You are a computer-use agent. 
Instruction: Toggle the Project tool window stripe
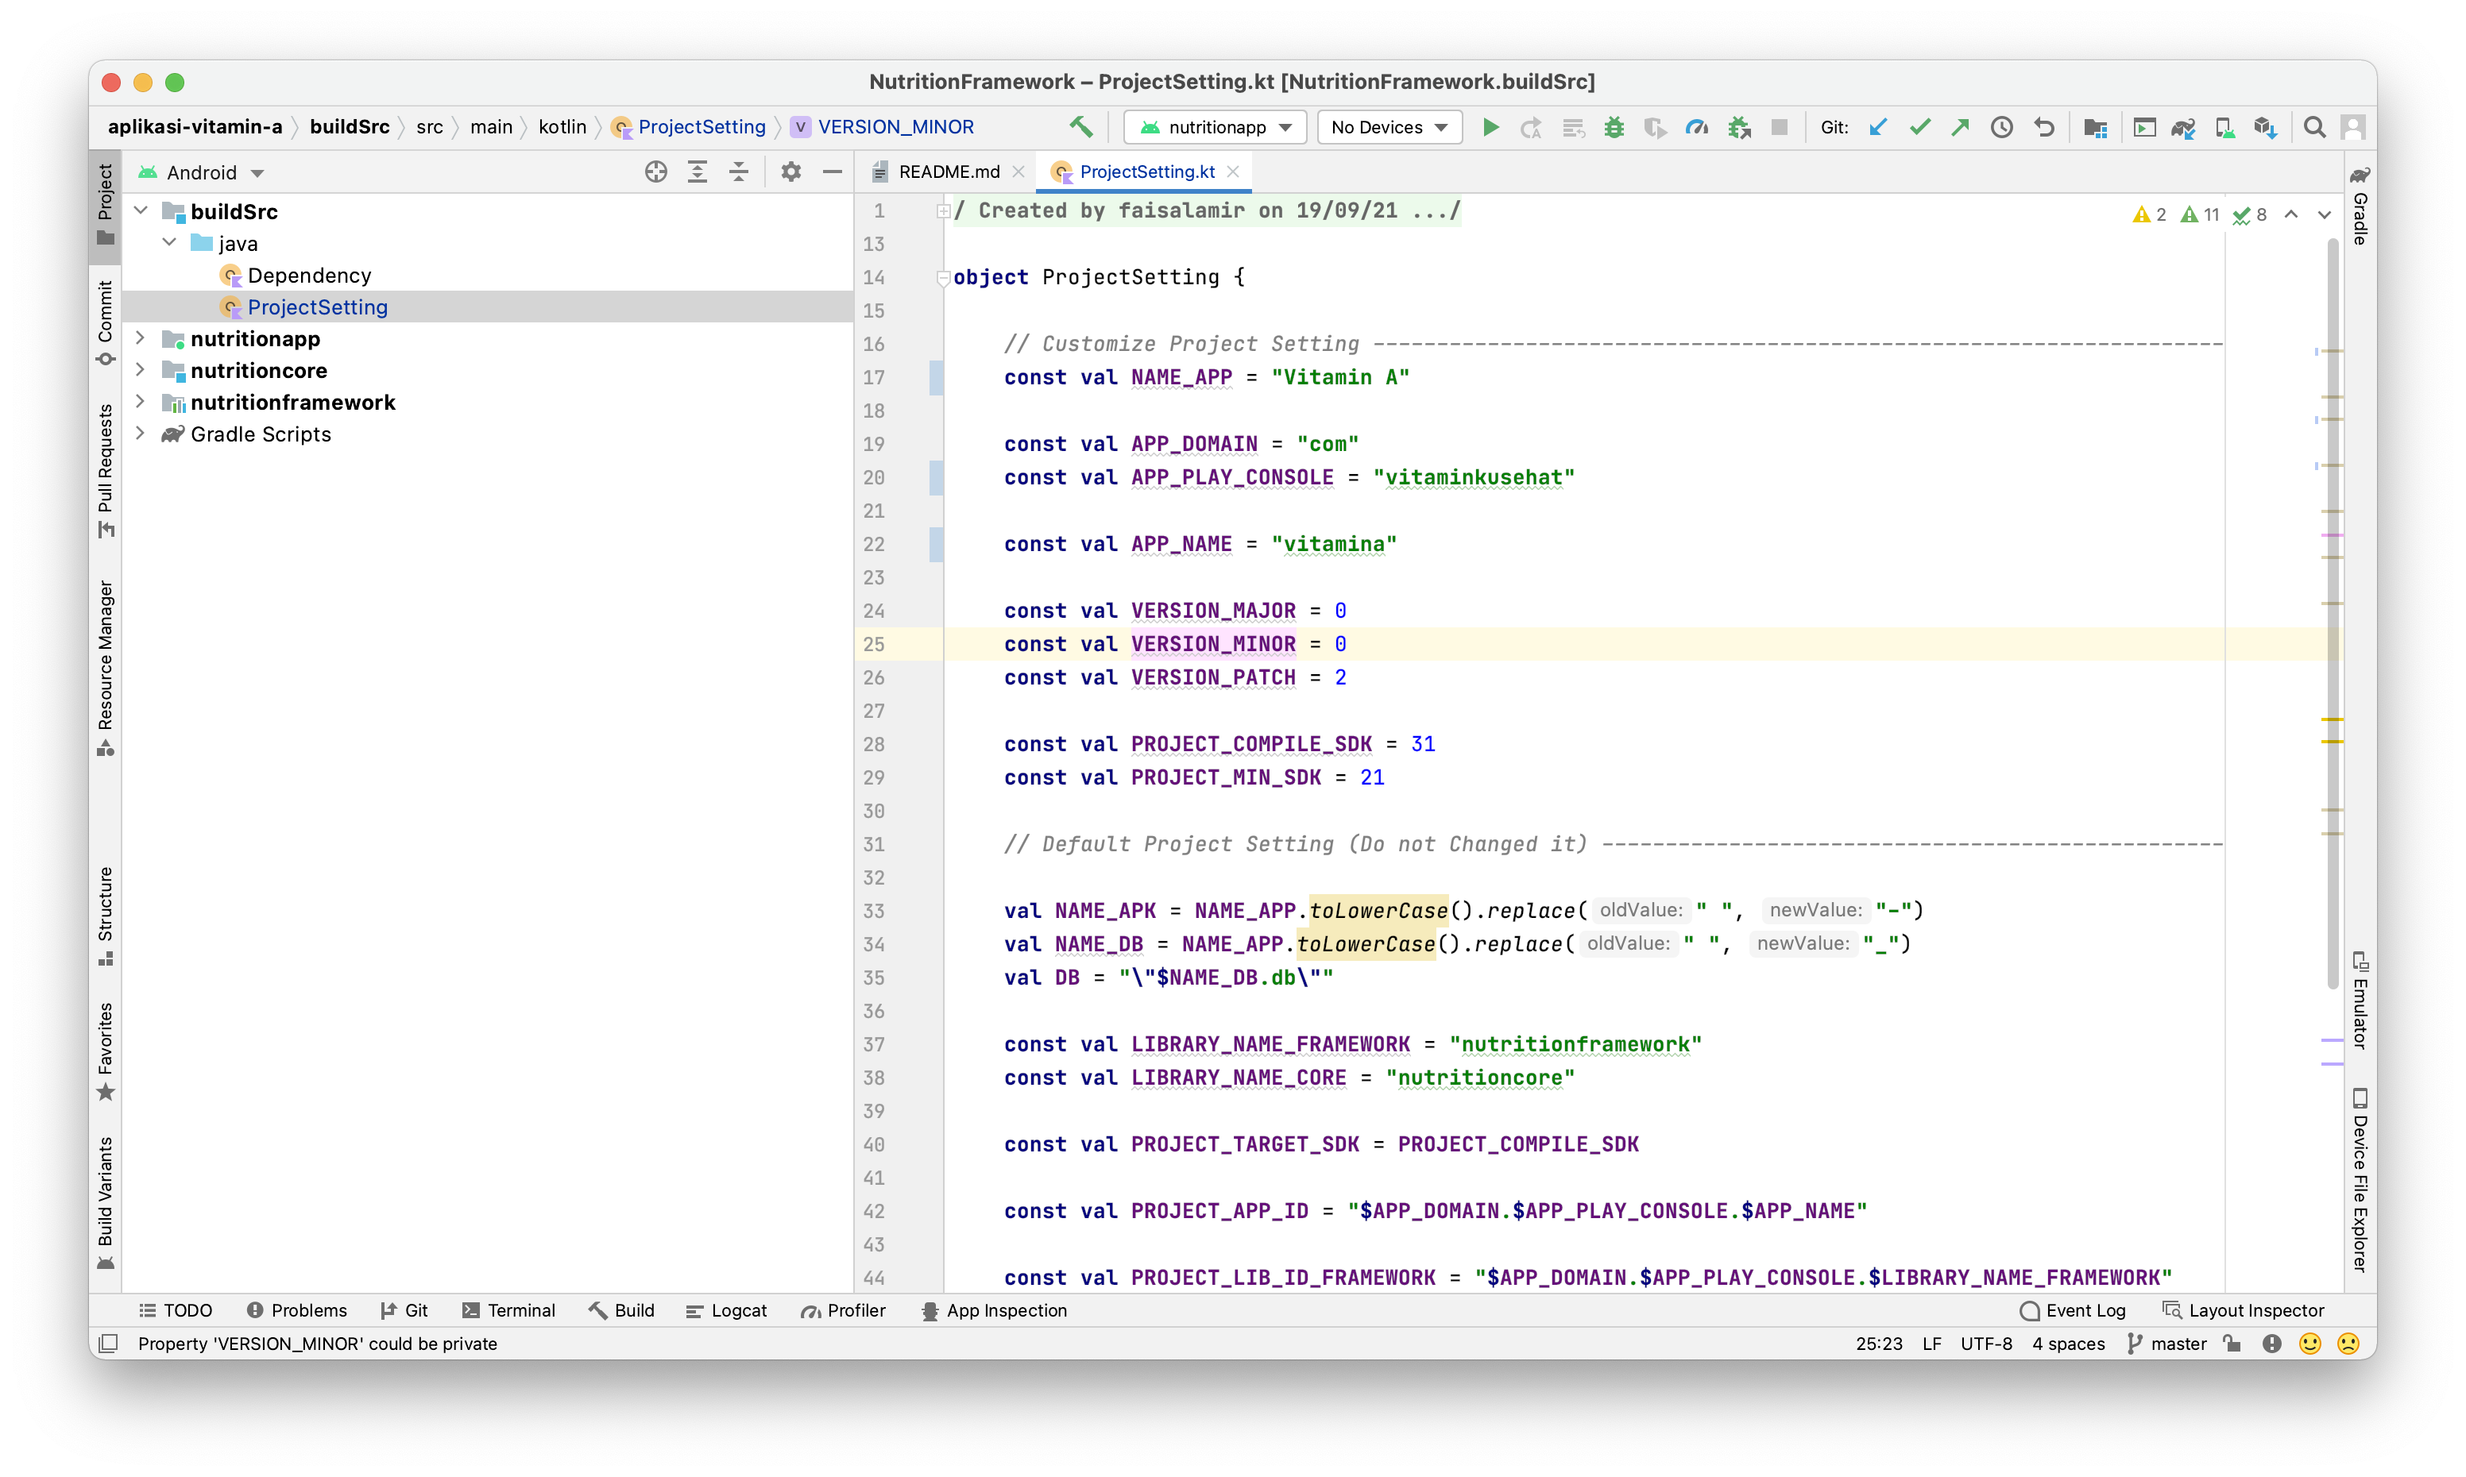(105, 204)
